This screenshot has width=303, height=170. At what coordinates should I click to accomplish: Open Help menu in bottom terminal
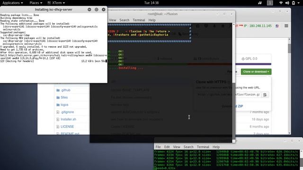coord(216,147)
